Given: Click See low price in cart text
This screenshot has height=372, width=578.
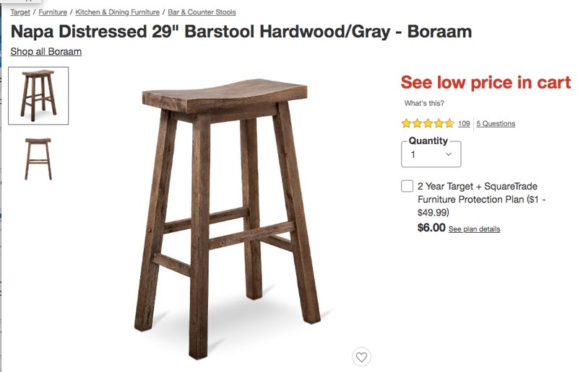Looking at the screenshot, I should coord(486,82).
